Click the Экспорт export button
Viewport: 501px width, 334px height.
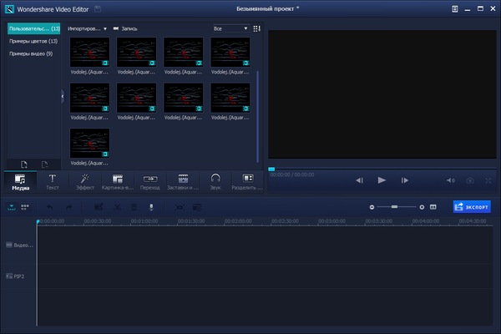point(472,206)
